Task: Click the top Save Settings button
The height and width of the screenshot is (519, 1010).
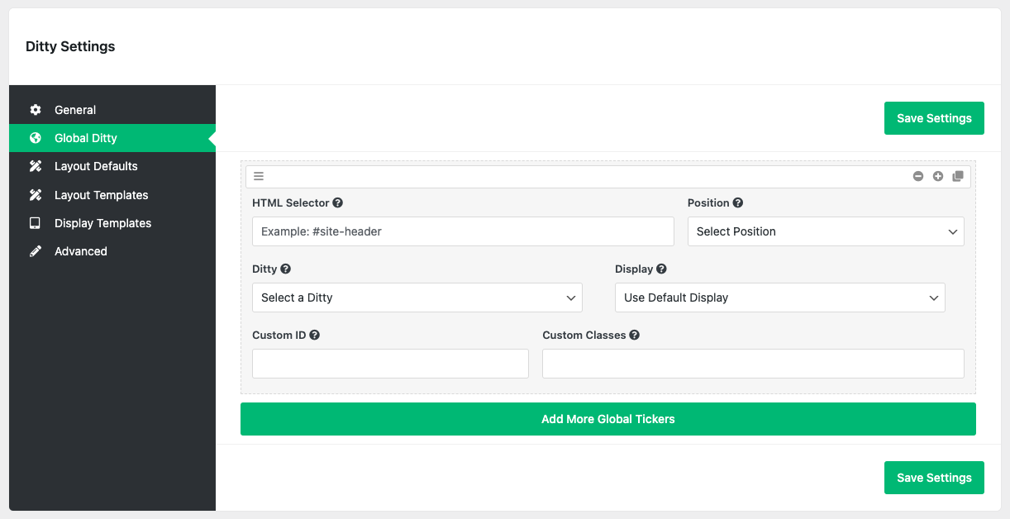Action: pyautogui.click(x=934, y=118)
